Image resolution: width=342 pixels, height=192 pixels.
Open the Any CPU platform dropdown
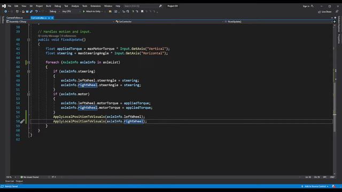tap(71, 12)
